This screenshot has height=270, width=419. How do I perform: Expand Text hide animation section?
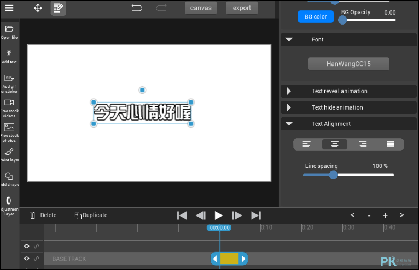click(x=348, y=107)
